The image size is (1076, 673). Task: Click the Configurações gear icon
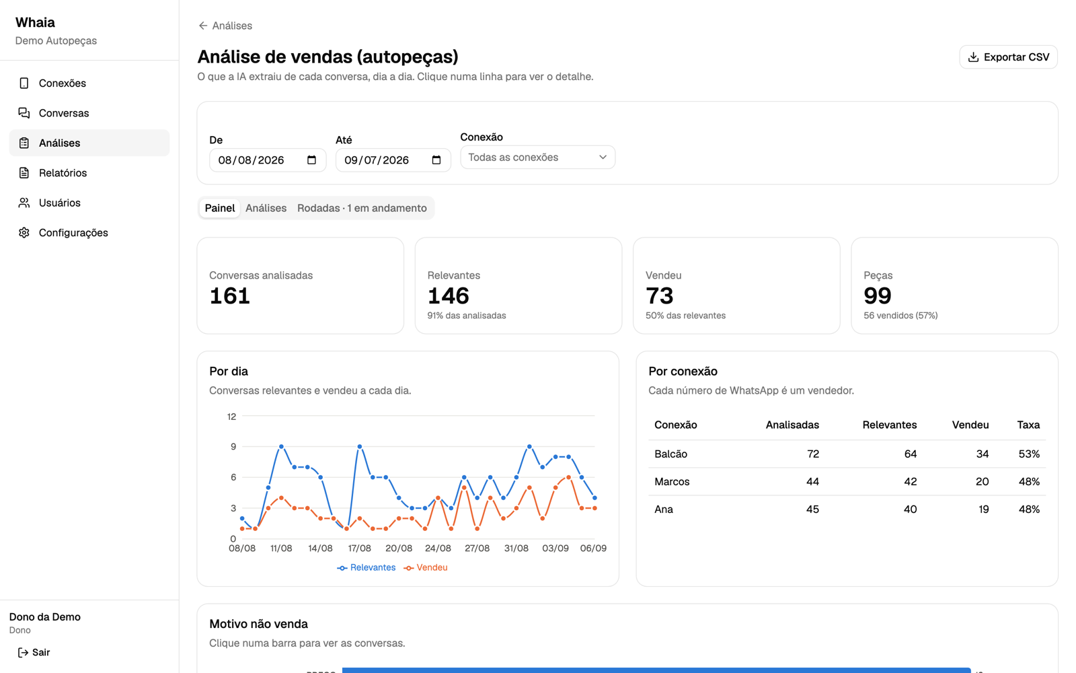point(24,233)
